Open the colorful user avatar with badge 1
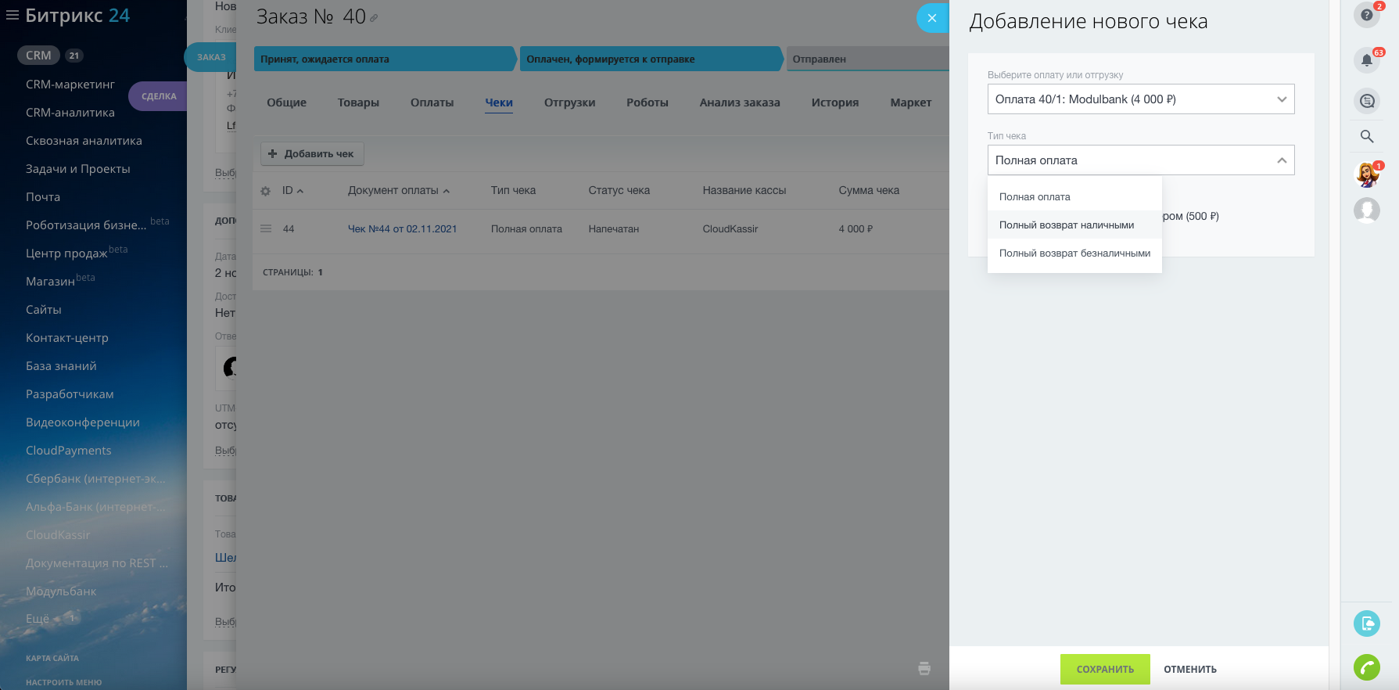The height and width of the screenshot is (690, 1399). [1367, 174]
